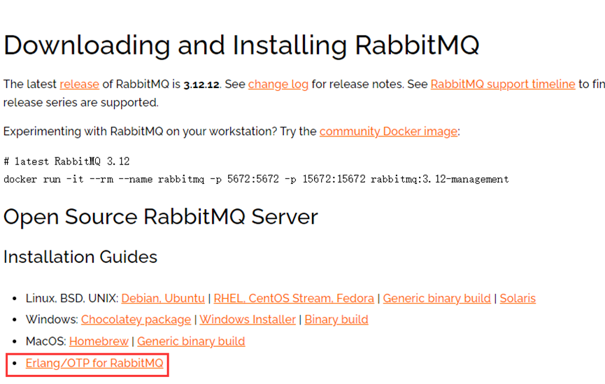Open the Homebrew guide for MacOS
This screenshot has height=384, width=605.
[99, 341]
